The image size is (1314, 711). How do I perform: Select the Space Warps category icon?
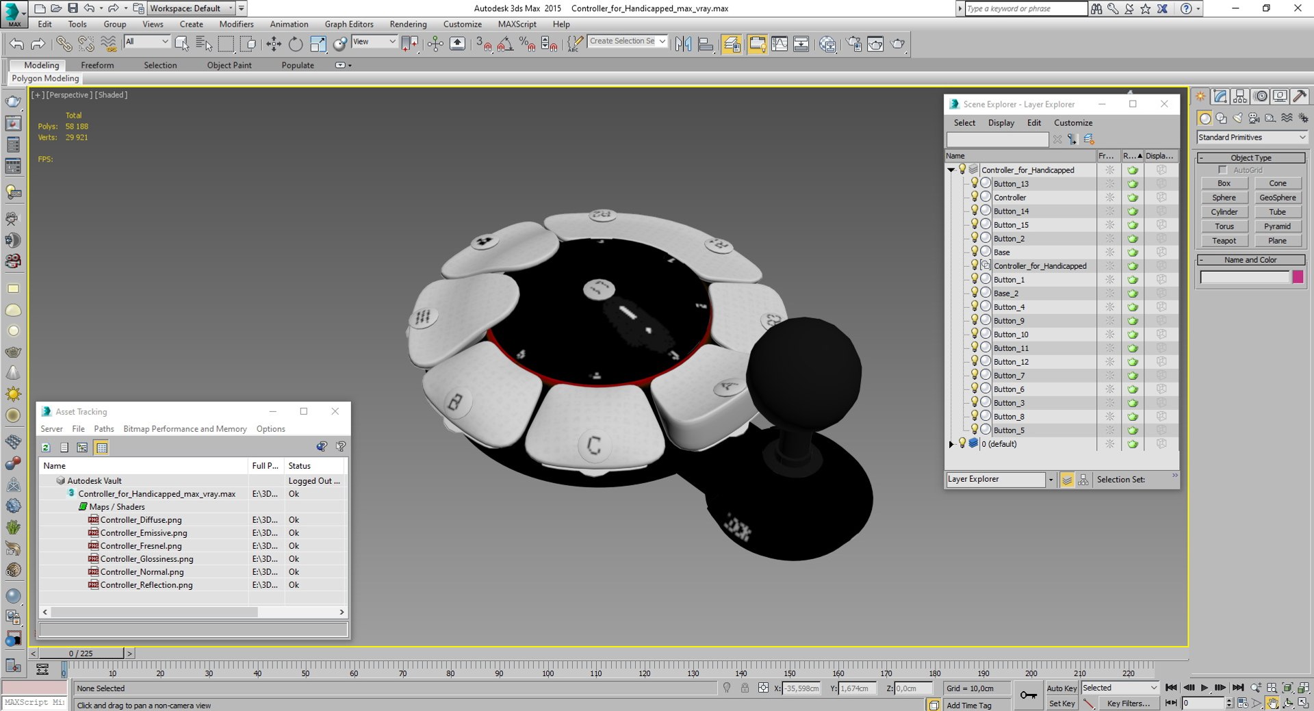click(1287, 118)
